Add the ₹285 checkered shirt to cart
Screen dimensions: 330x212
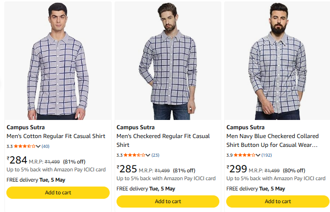pyautogui.click(x=168, y=201)
